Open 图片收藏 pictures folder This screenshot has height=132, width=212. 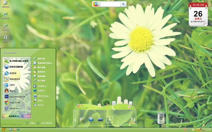pos(39,67)
